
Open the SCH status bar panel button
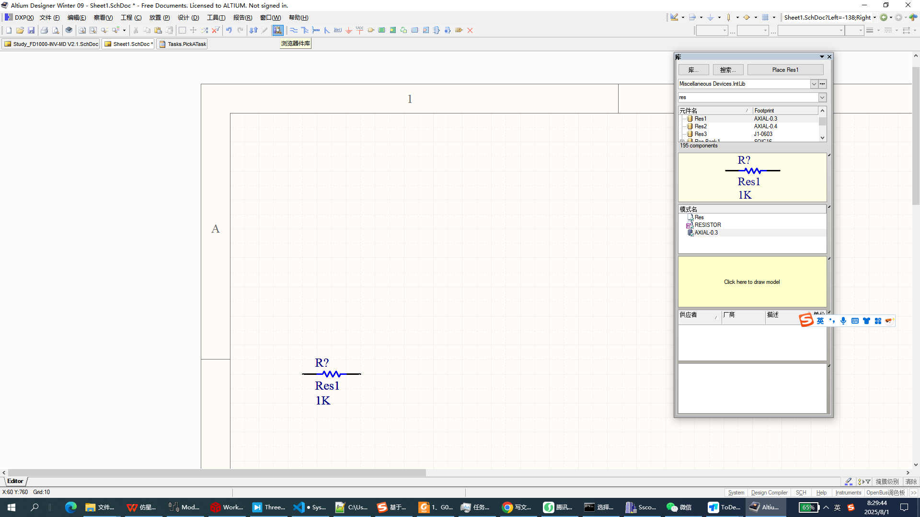pyautogui.click(x=801, y=493)
